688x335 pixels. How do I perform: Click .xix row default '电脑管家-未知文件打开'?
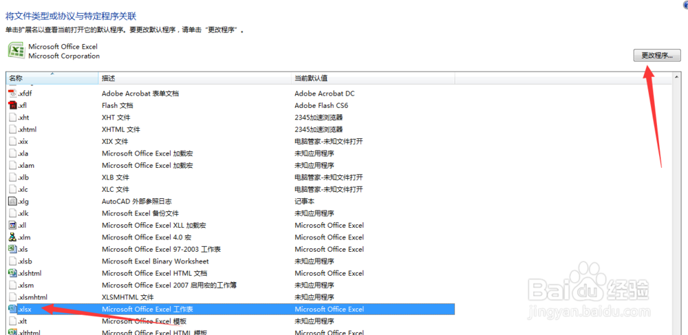(x=329, y=141)
